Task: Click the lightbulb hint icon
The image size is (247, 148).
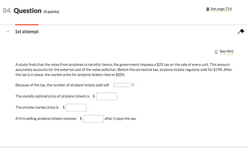Action: (x=216, y=52)
